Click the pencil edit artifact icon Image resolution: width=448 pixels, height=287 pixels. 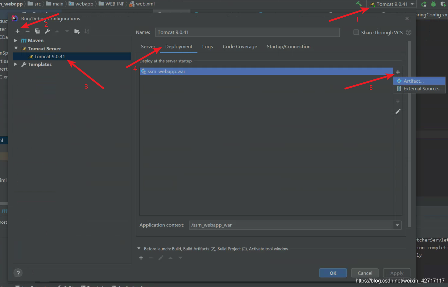click(x=398, y=111)
